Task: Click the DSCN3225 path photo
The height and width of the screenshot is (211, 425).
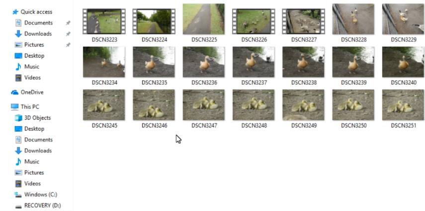Action: [x=204, y=19]
